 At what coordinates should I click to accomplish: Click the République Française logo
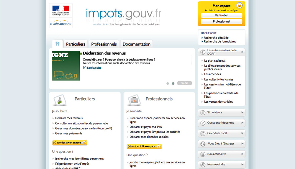(61, 11)
